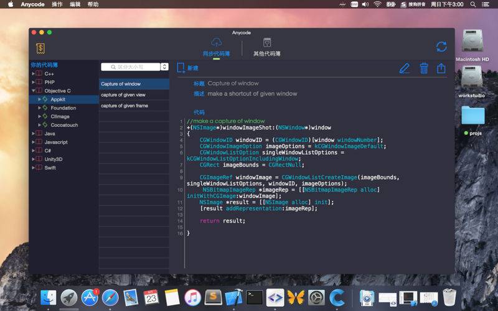The width and height of the screenshot is (498, 311).
Task: Click the snippet search field
Action: [131, 67]
